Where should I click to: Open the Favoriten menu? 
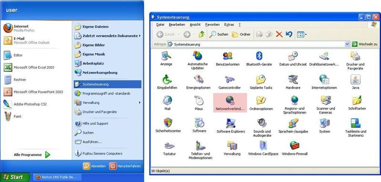pos(212,25)
